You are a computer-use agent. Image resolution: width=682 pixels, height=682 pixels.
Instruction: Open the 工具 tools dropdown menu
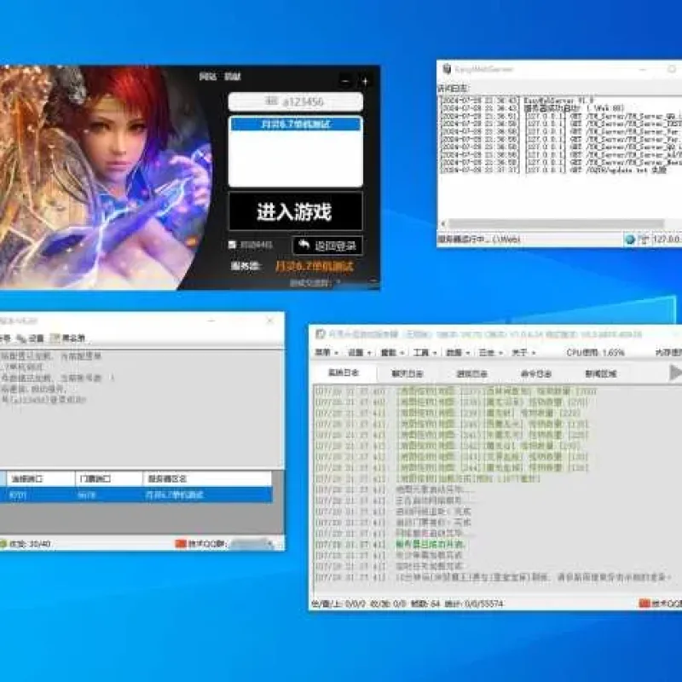coord(424,352)
